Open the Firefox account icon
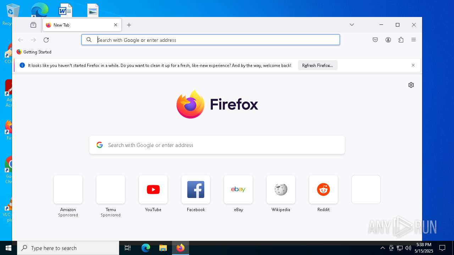Viewport: 454px width, 255px height. click(388, 40)
